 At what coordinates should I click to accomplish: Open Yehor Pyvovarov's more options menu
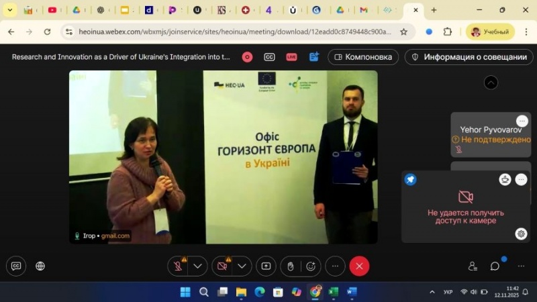pyautogui.click(x=522, y=121)
